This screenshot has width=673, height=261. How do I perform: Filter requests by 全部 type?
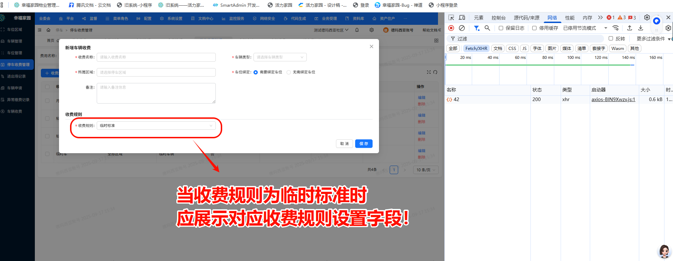[453, 49]
